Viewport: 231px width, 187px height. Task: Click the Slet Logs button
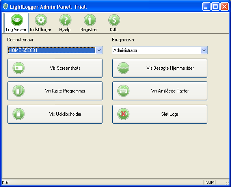pyautogui.click(x=160, y=114)
